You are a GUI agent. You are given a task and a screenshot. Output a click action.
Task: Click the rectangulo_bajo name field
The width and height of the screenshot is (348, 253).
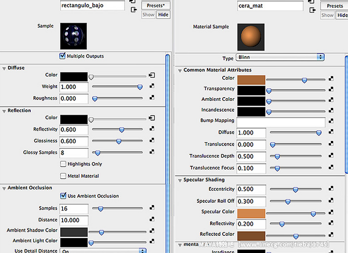pos(92,5)
